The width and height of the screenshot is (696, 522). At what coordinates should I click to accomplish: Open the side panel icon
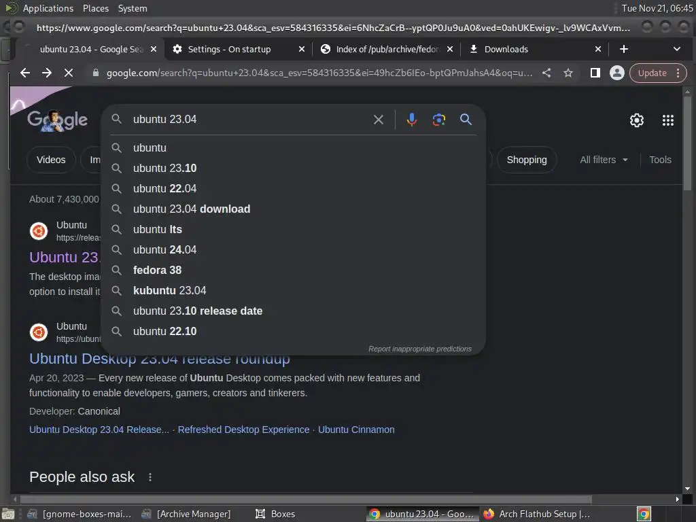(595, 73)
